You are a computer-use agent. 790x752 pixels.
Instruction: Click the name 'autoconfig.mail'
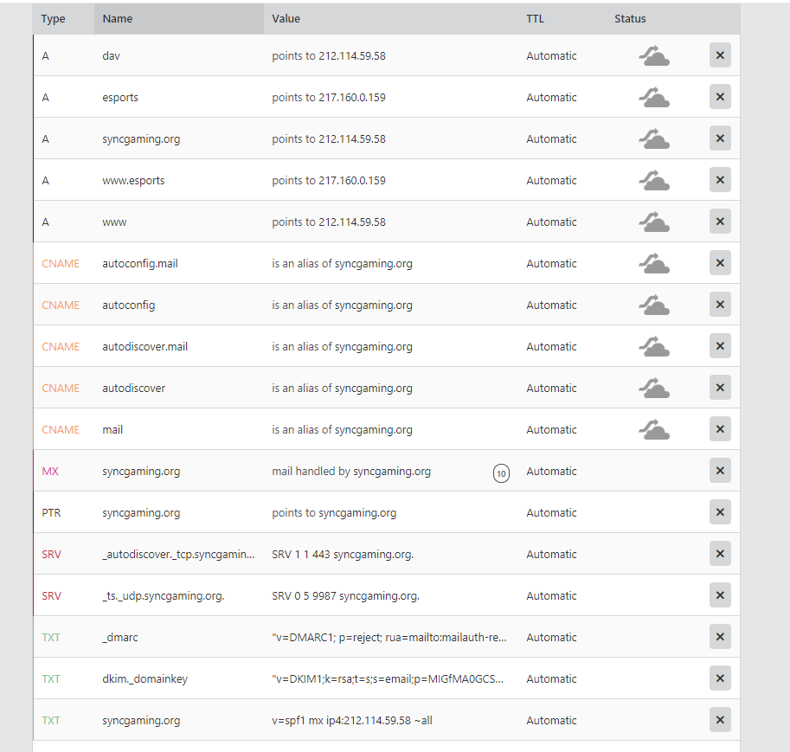[140, 264]
